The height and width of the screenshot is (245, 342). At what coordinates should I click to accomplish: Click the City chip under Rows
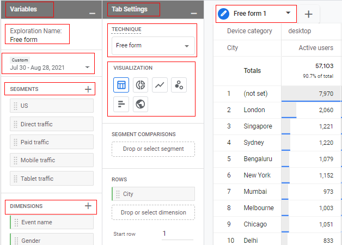click(x=153, y=194)
